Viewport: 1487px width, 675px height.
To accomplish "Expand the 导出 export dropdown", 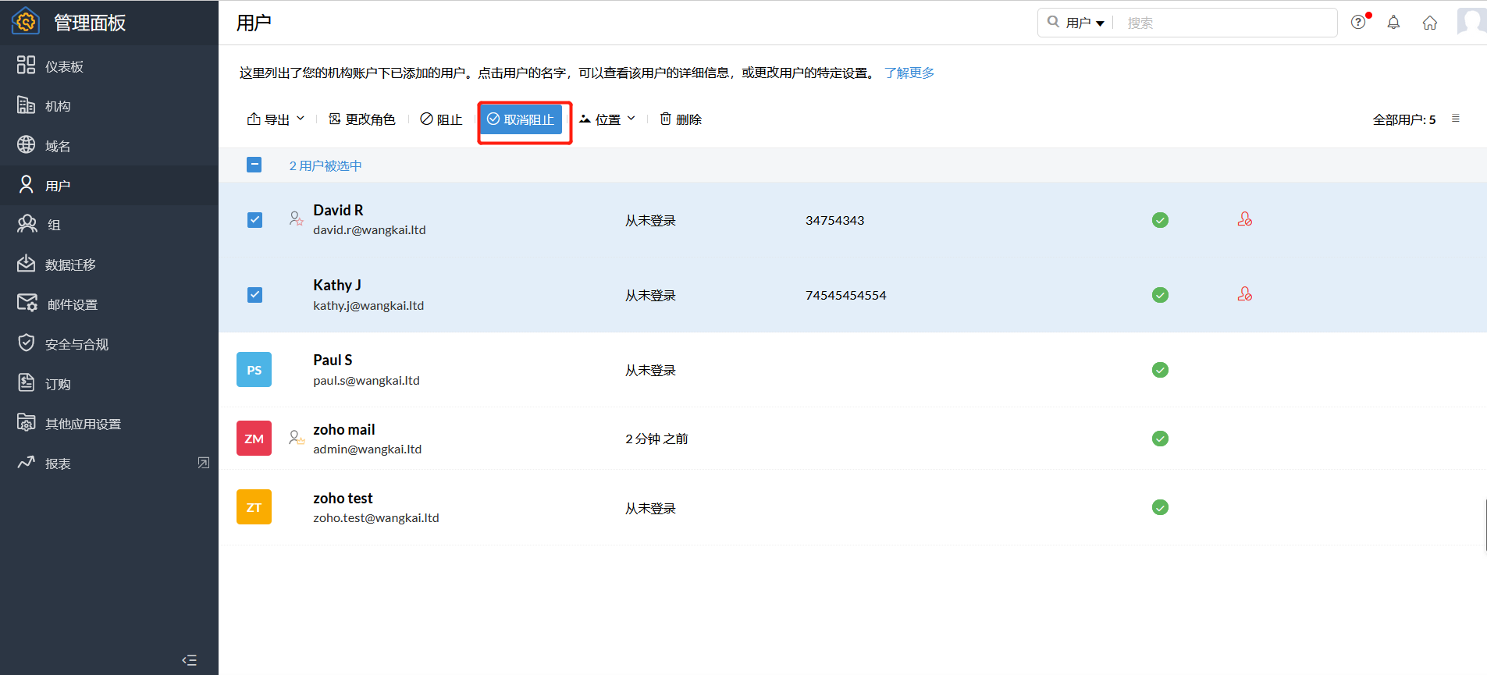I will pyautogui.click(x=276, y=119).
